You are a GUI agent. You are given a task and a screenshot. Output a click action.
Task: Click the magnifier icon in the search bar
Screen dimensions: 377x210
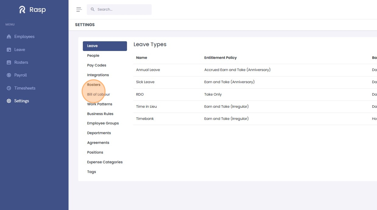pyautogui.click(x=93, y=9)
